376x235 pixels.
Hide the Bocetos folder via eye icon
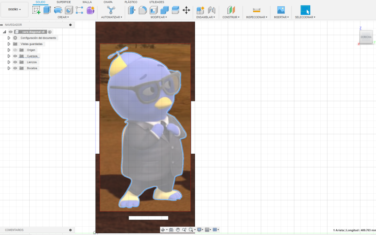tap(15, 68)
